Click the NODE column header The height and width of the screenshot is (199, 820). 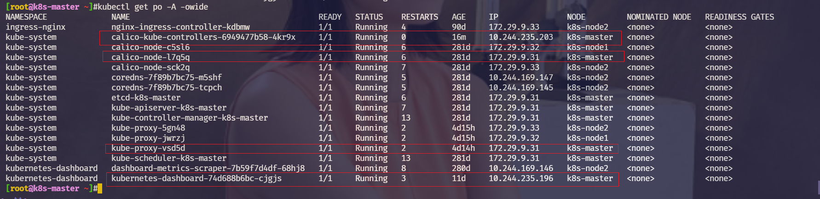(x=576, y=17)
